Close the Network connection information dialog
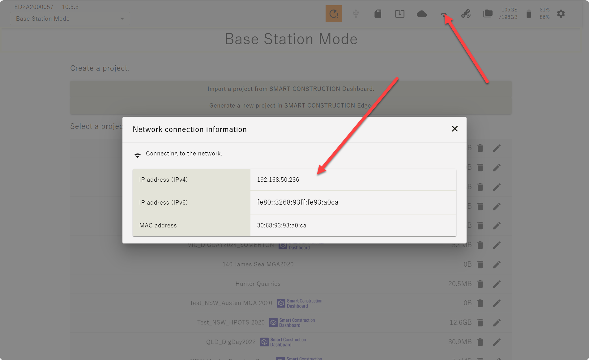 coord(455,129)
